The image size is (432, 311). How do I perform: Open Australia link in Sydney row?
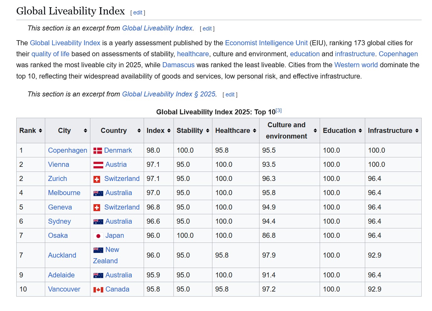[119, 221]
